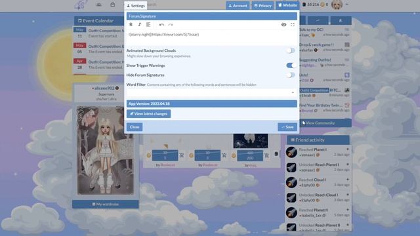Click rocket icon for Reached Planet I
Viewport: 420px width, 236px height.
coord(291,152)
